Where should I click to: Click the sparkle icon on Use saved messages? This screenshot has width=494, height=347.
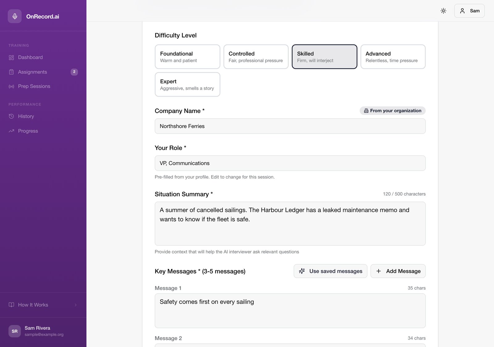tap(302, 271)
